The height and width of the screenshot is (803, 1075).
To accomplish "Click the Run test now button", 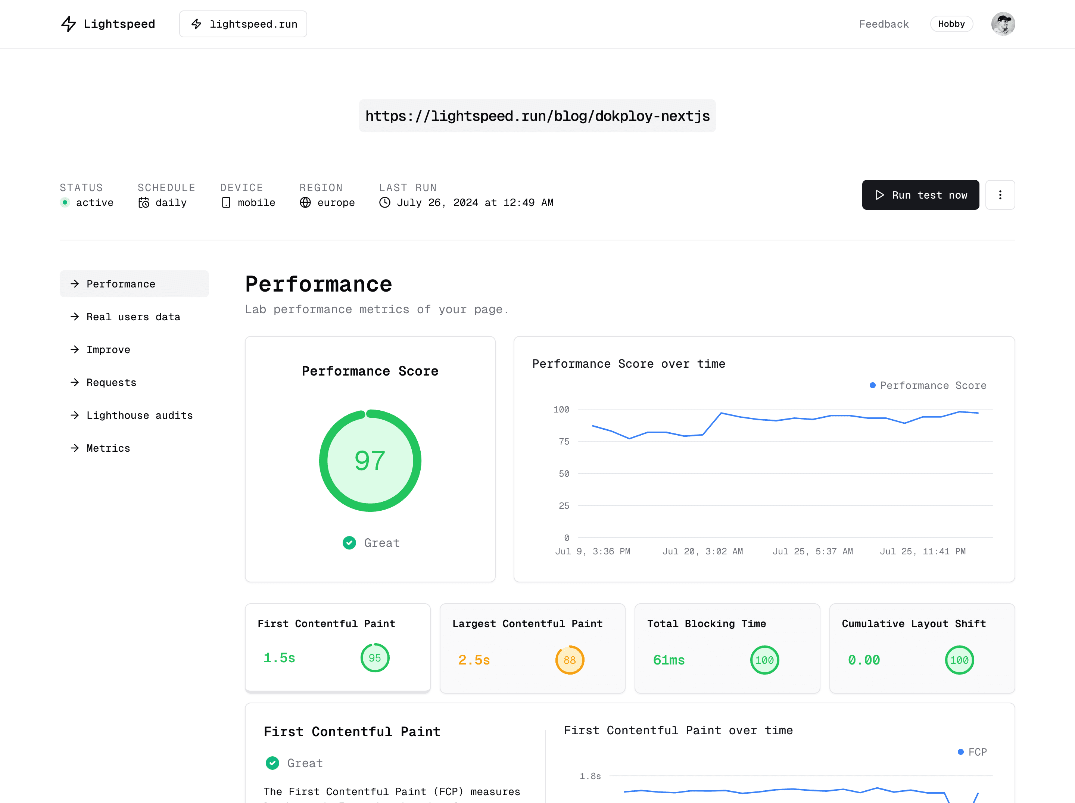I will [920, 195].
